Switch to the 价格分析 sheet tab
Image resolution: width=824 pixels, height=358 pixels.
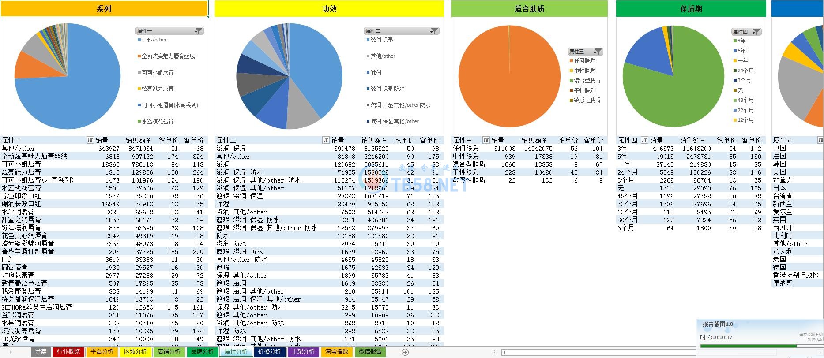[x=270, y=352]
